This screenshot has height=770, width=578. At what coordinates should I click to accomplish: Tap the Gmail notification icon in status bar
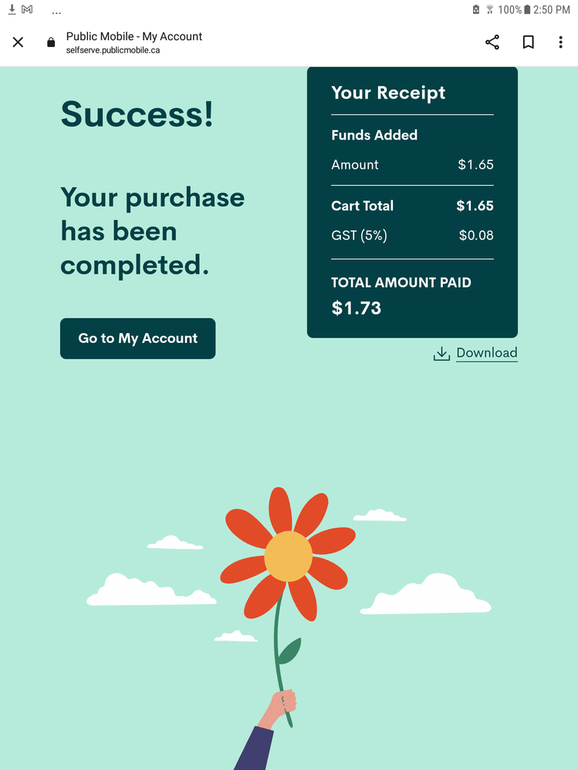coord(27,9)
